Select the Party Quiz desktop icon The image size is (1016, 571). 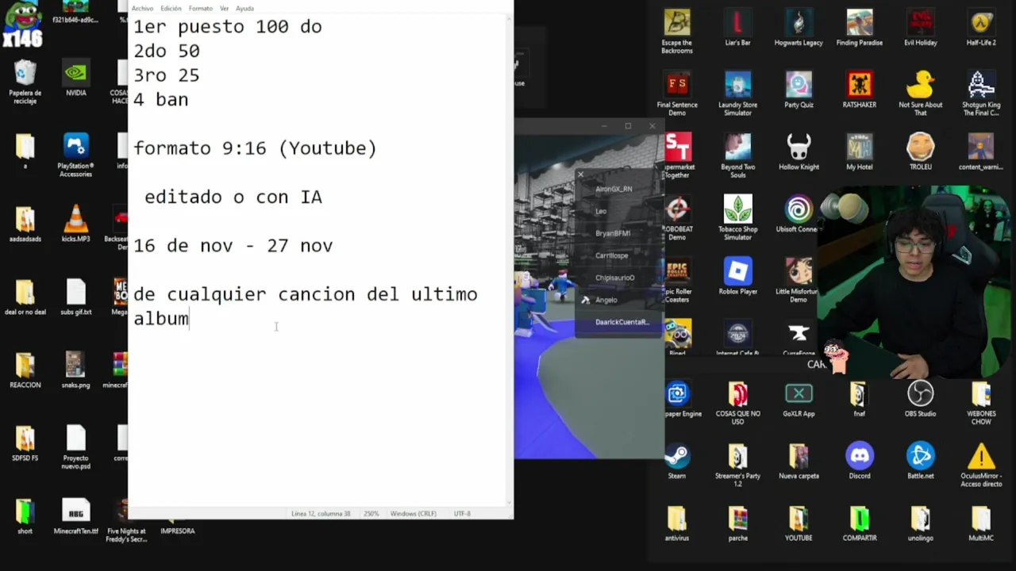click(x=799, y=90)
